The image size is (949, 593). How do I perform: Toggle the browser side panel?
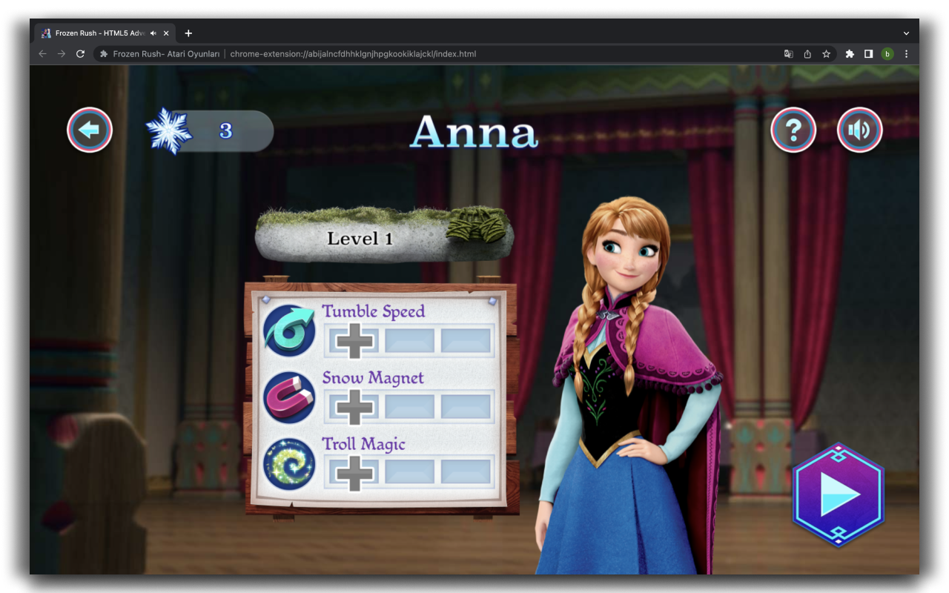868,54
